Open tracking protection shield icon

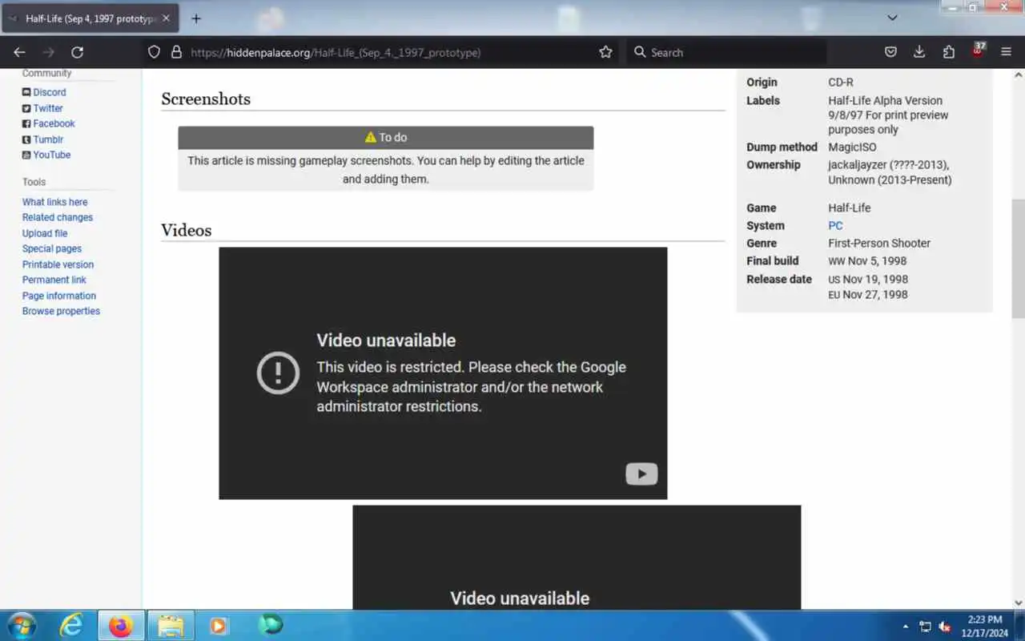pyautogui.click(x=155, y=52)
